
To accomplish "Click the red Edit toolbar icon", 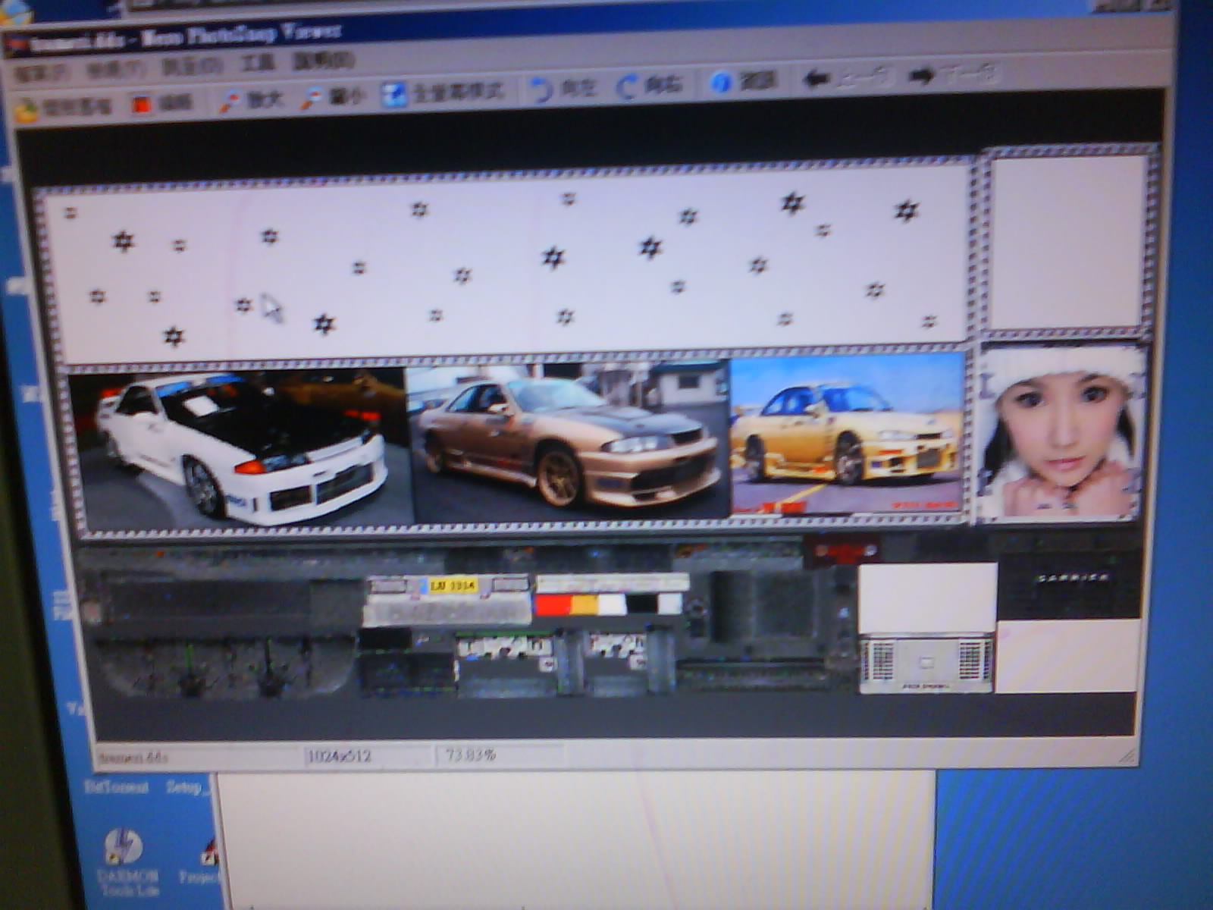I will click(x=142, y=105).
